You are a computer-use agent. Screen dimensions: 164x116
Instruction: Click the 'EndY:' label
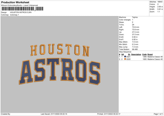click(x=121, y=40)
